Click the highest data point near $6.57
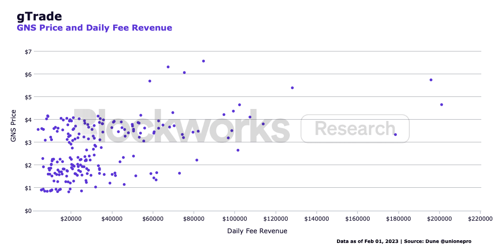504x249 pixels. pos(204,61)
